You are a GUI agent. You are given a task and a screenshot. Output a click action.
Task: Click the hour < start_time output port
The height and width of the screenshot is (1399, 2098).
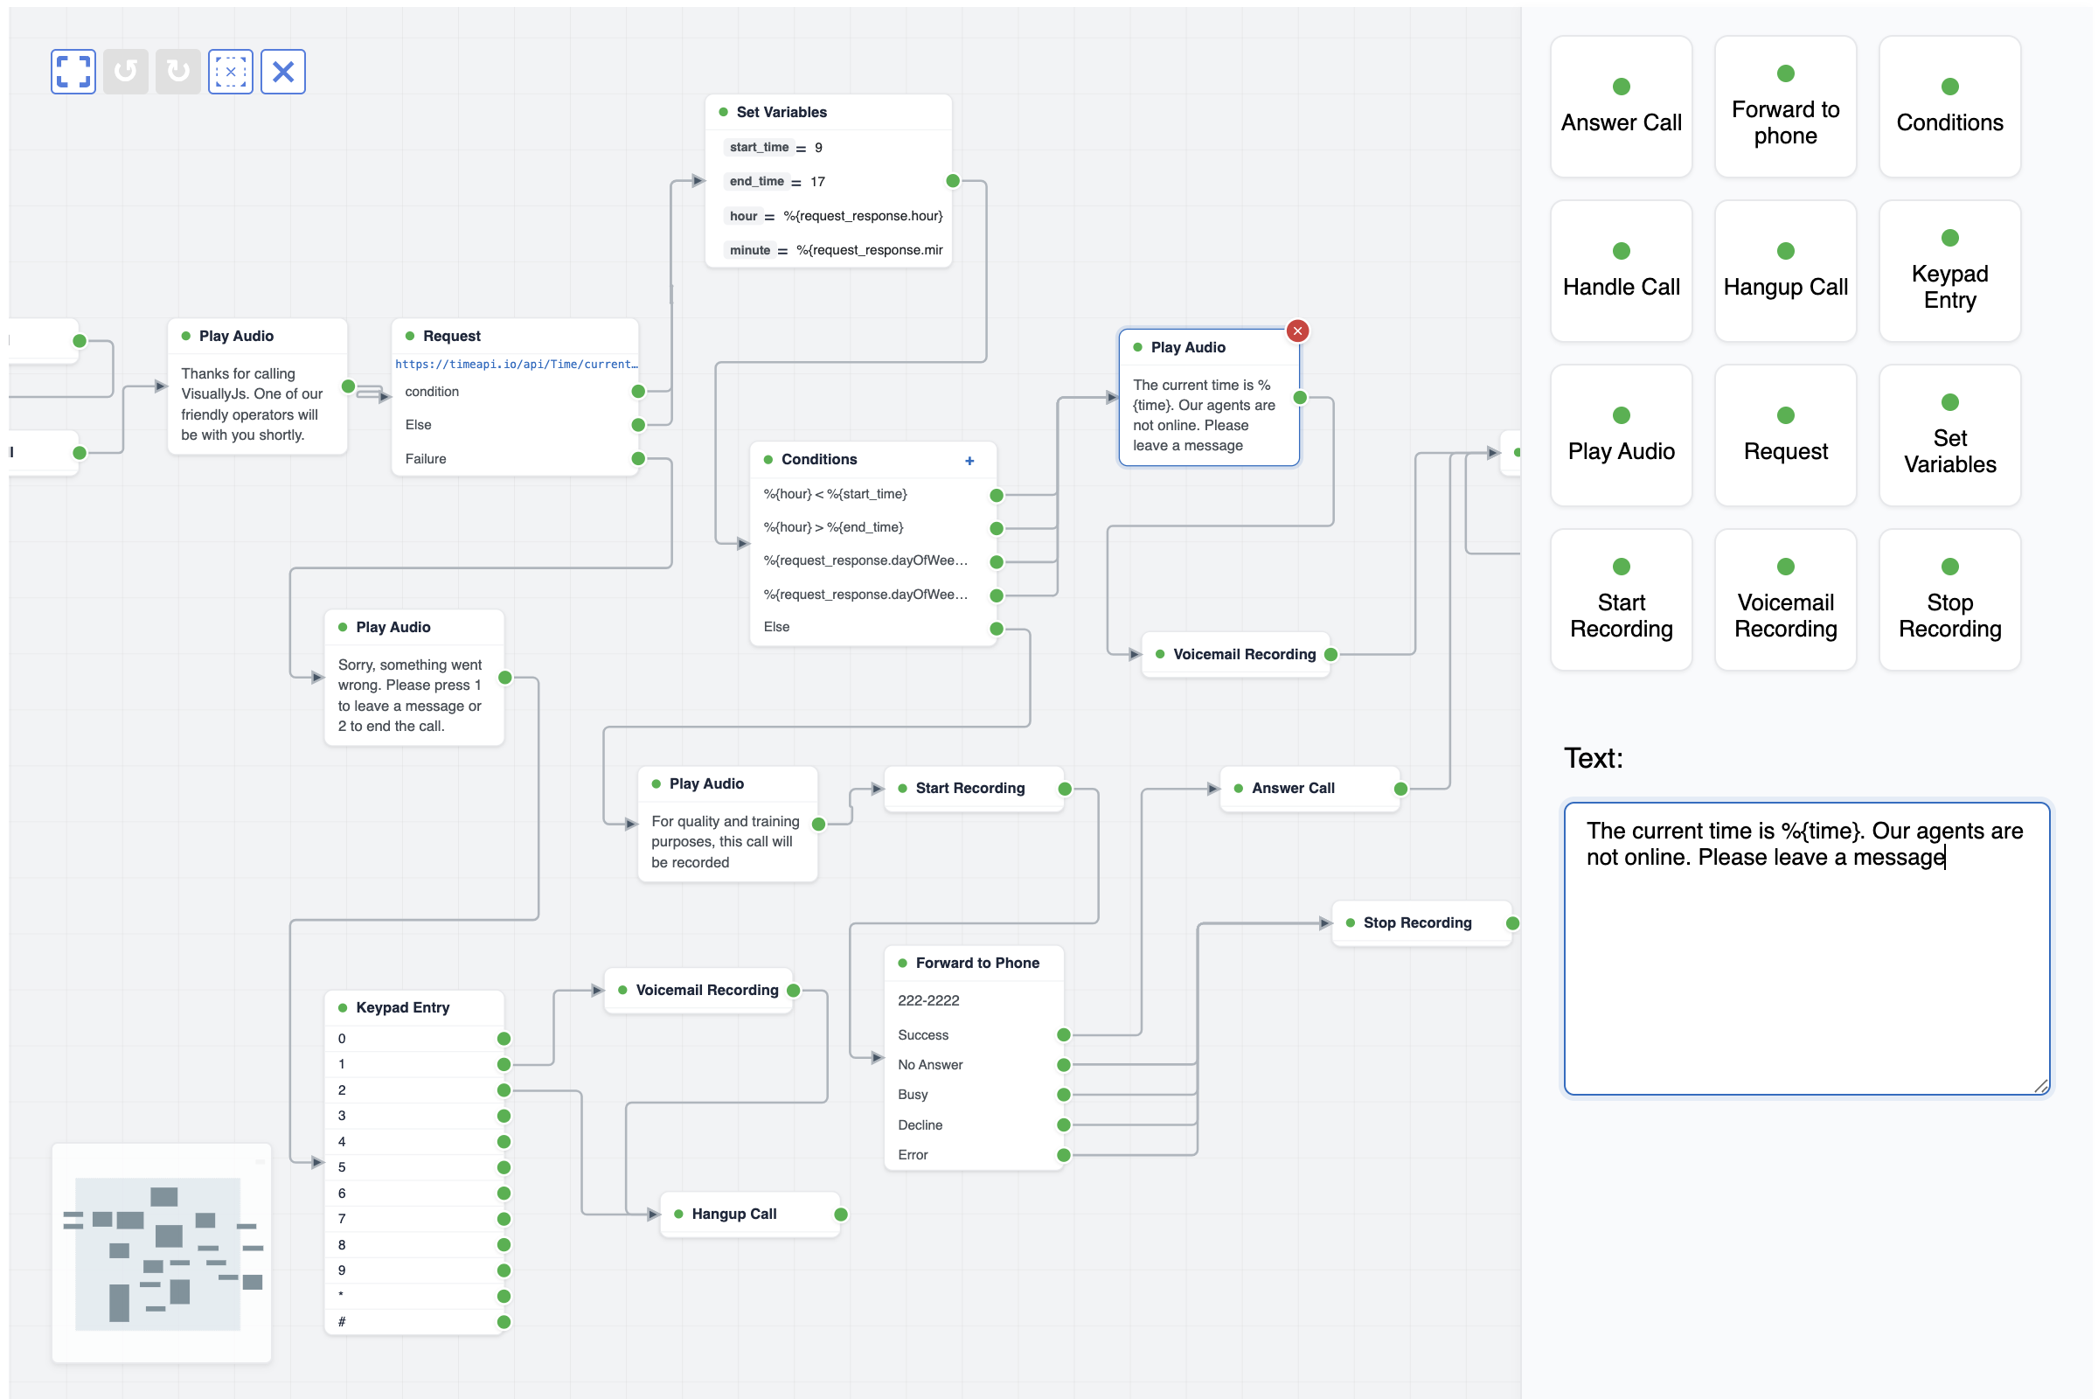[x=998, y=496]
